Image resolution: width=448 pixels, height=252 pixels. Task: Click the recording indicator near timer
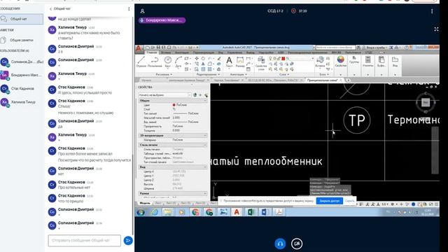(x=293, y=11)
